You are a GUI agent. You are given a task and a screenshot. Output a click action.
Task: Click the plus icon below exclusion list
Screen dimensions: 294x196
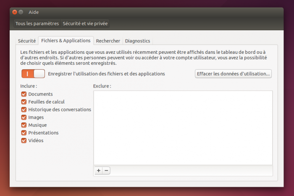(x=99, y=171)
